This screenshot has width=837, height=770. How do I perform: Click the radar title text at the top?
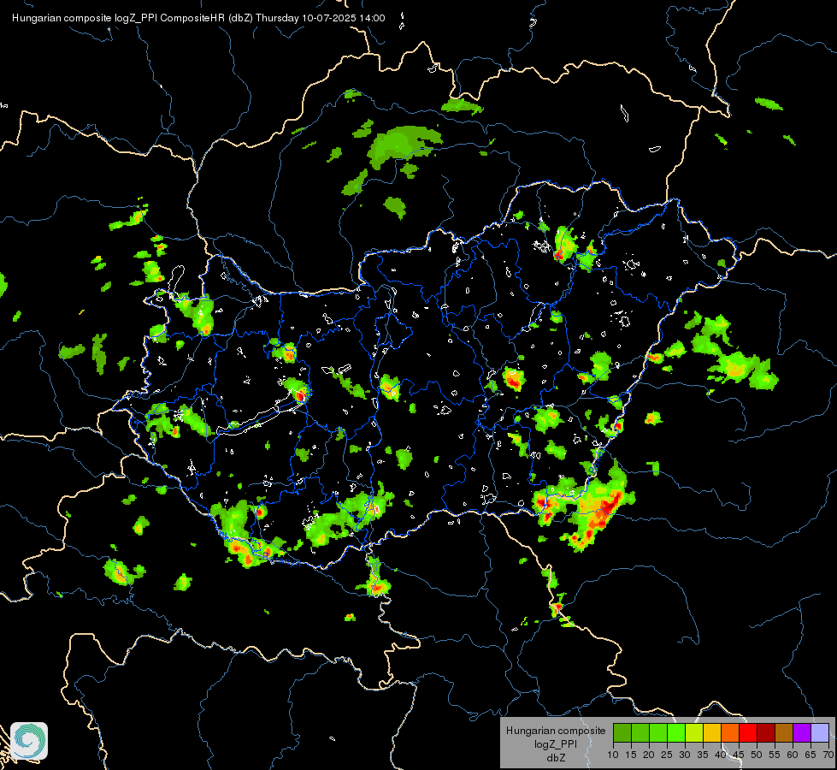(x=198, y=18)
